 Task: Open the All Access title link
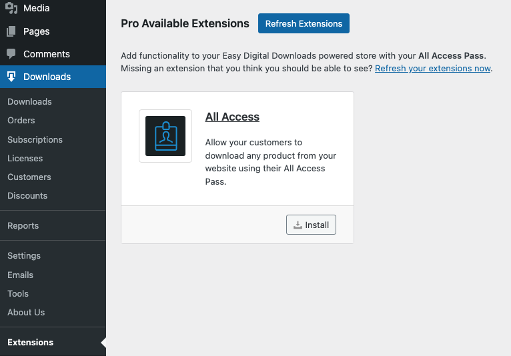[x=232, y=117]
